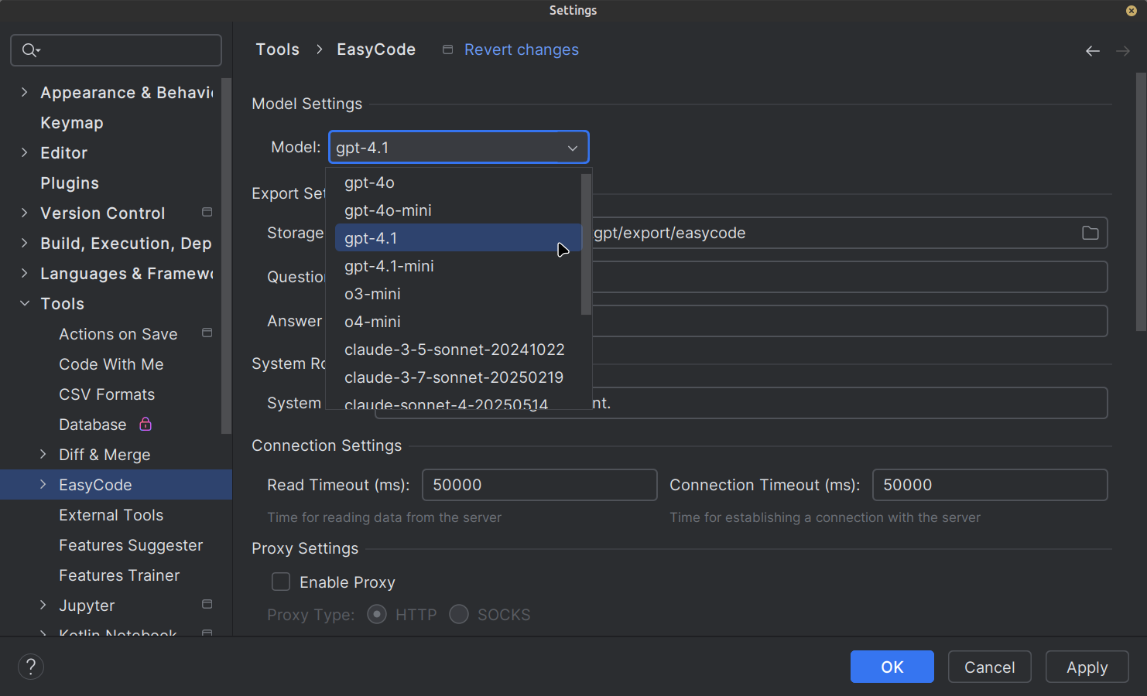Click the lock icon next to Database
The height and width of the screenshot is (696, 1147).
(146, 425)
